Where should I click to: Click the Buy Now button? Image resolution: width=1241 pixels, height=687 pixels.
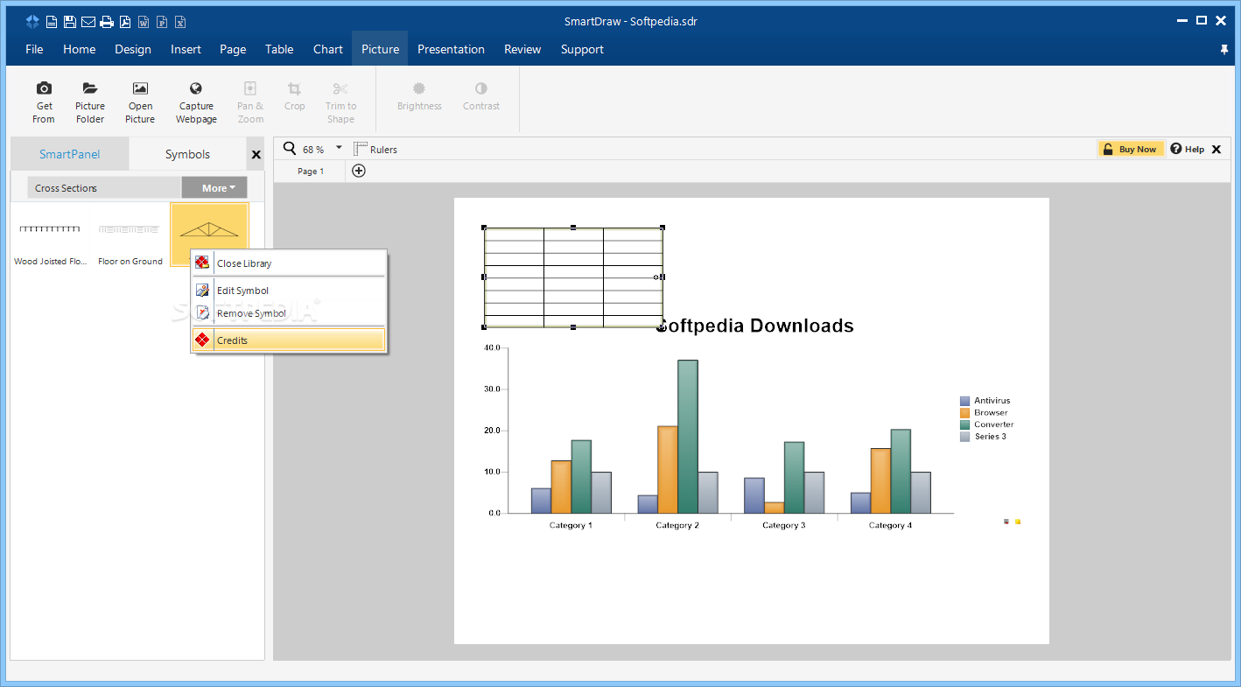[1132, 150]
